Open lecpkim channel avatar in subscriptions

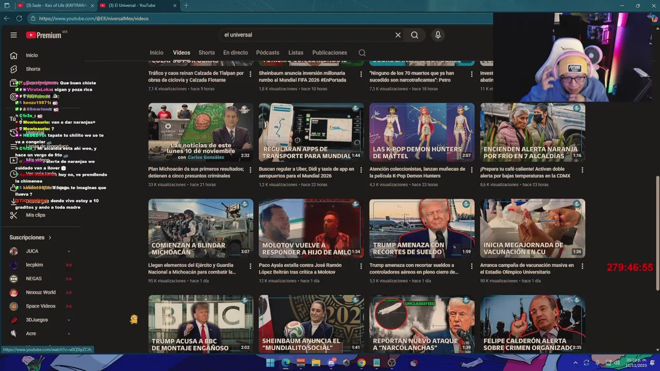point(14,265)
